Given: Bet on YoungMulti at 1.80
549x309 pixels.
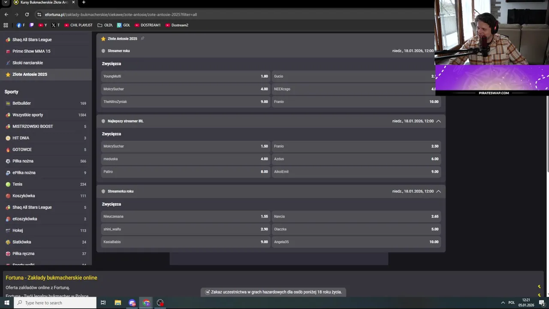Looking at the screenshot, I should click(x=186, y=76).
